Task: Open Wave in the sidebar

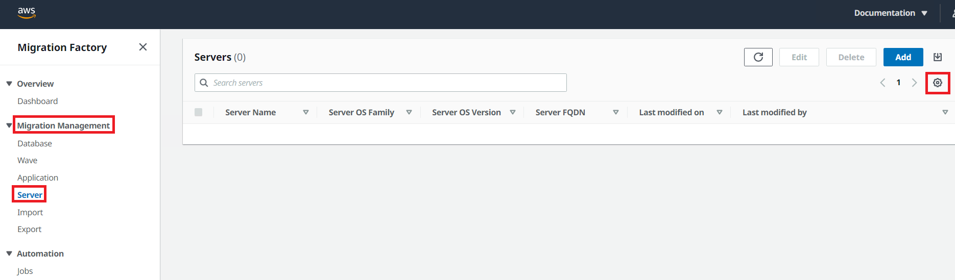Action: [x=28, y=160]
